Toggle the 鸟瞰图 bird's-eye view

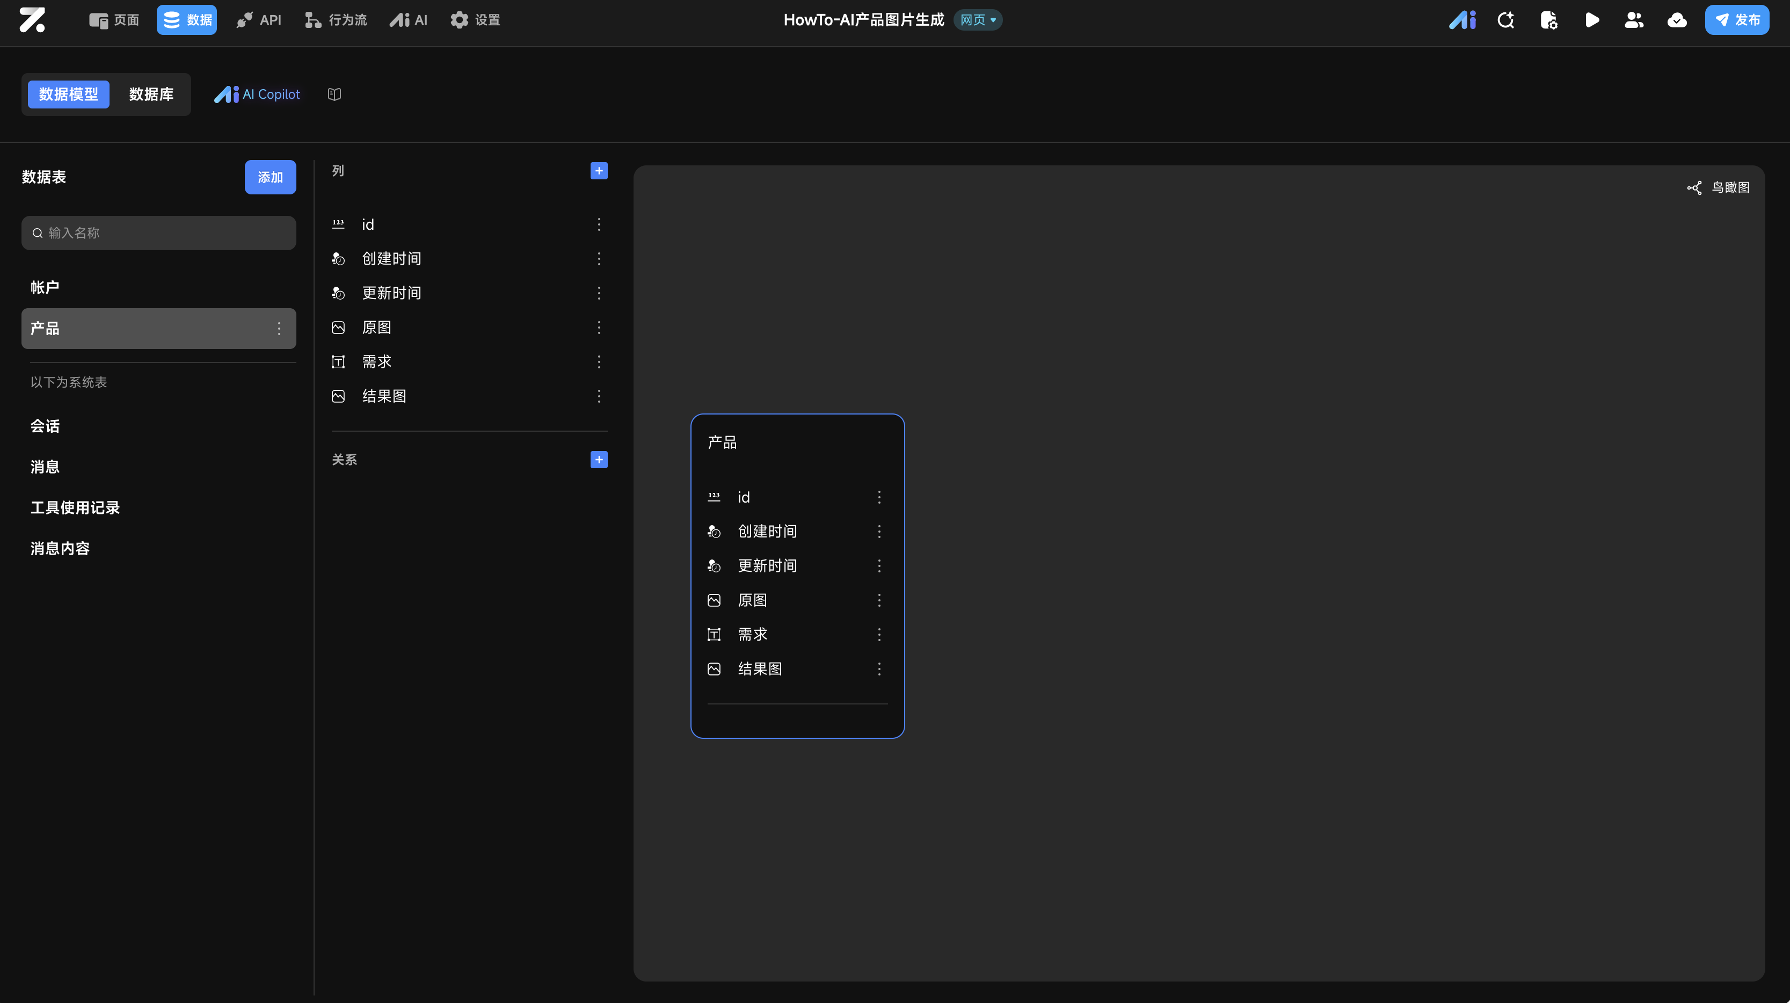coord(1719,188)
